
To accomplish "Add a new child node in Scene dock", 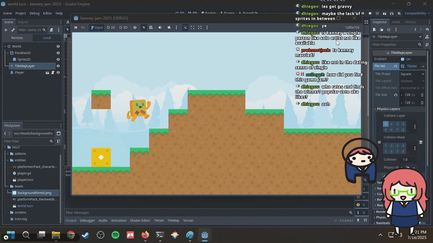I will tap(6, 30).
